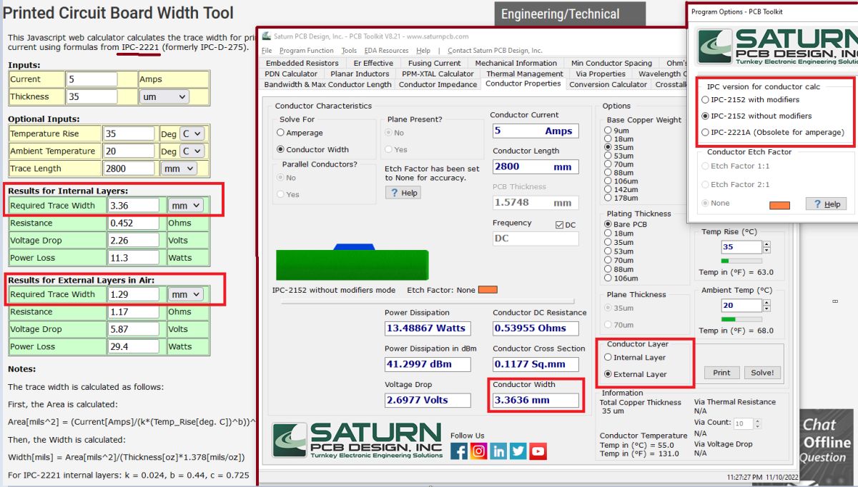Open Temperature Rise Deg unit dropdown

click(192, 134)
